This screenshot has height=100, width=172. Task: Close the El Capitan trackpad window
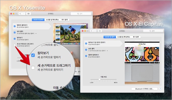click(x=83, y=31)
